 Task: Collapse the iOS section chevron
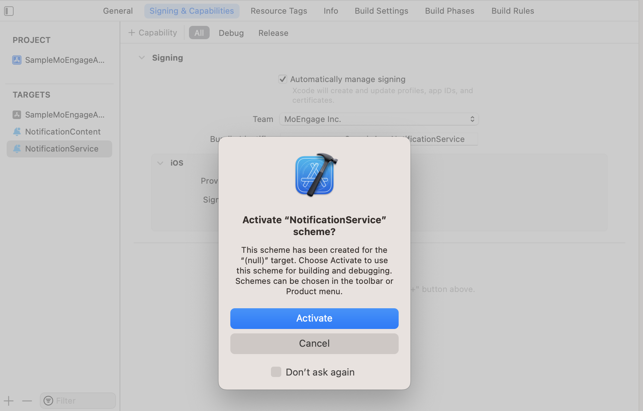160,163
